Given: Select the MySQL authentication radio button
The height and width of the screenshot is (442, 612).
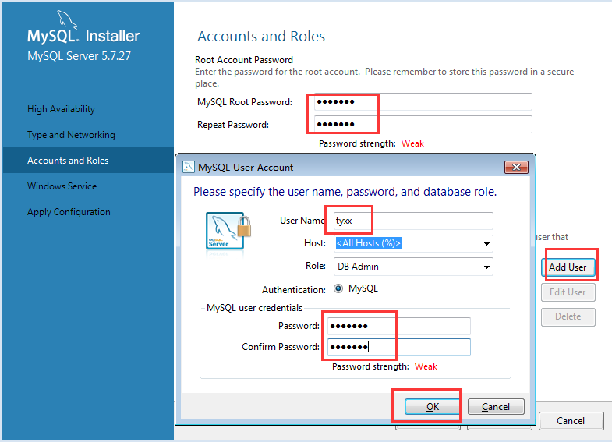Looking at the screenshot, I should coord(338,288).
